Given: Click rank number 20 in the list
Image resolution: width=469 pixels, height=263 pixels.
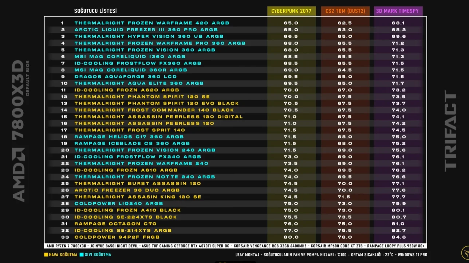Looking at the screenshot, I should (65, 150).
